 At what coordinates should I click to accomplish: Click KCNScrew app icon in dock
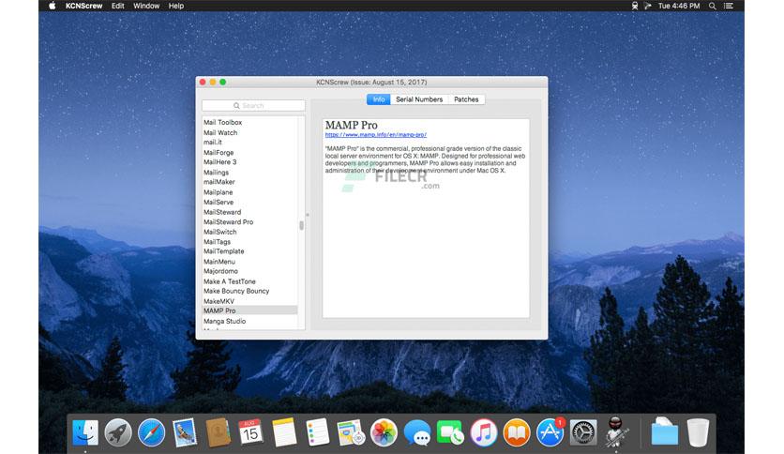616,431
